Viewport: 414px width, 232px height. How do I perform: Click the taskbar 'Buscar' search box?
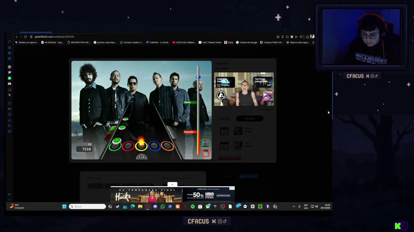pyautogui.click(x=88, y=207)
